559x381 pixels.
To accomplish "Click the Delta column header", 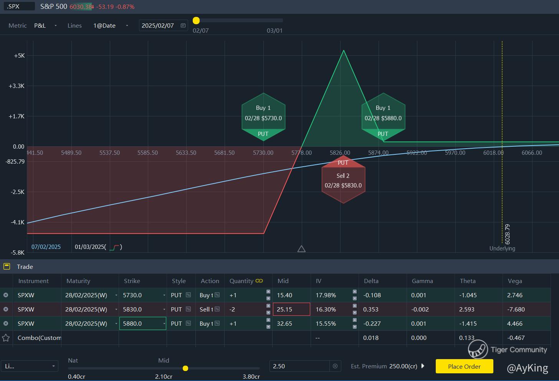I will pyautogui.click(x=371, y=281).
